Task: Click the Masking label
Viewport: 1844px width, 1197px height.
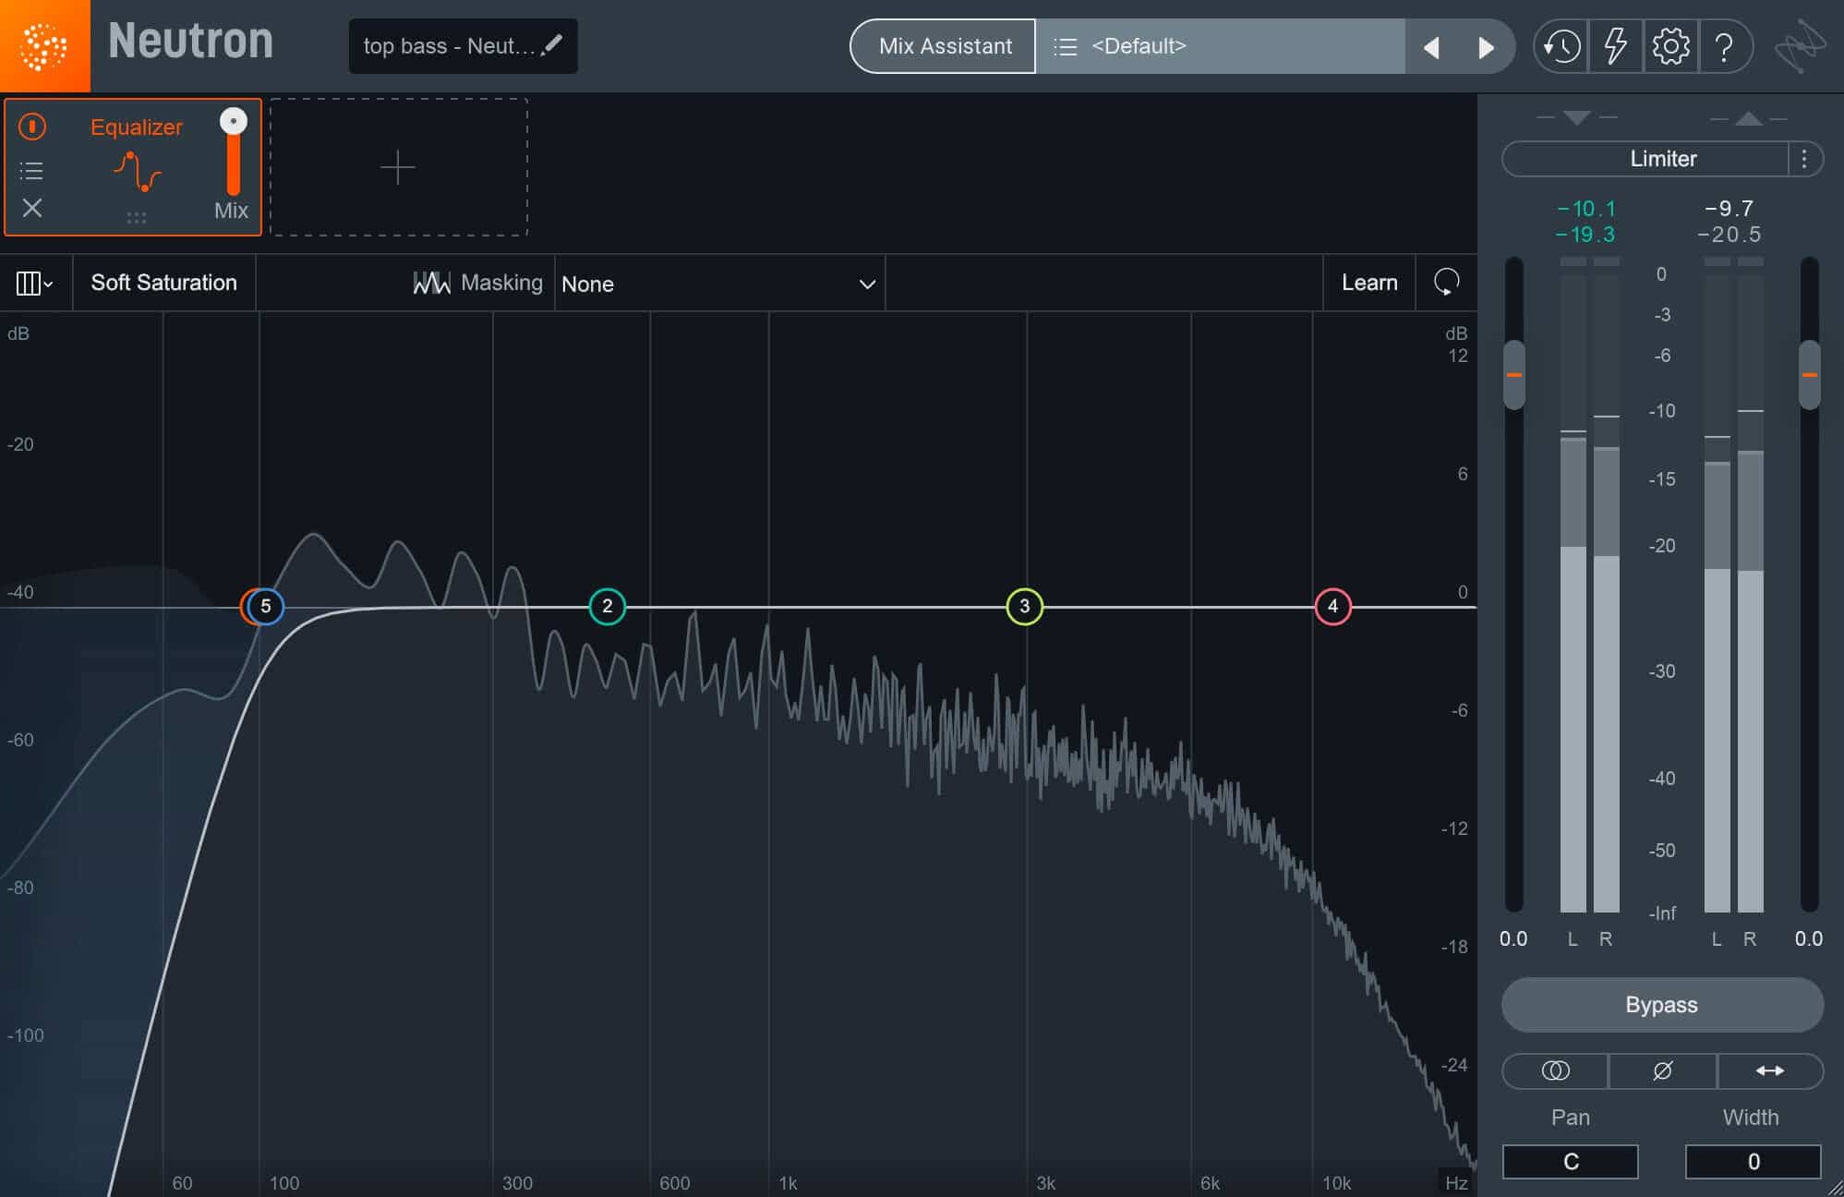Action: [x=501, y=283]
